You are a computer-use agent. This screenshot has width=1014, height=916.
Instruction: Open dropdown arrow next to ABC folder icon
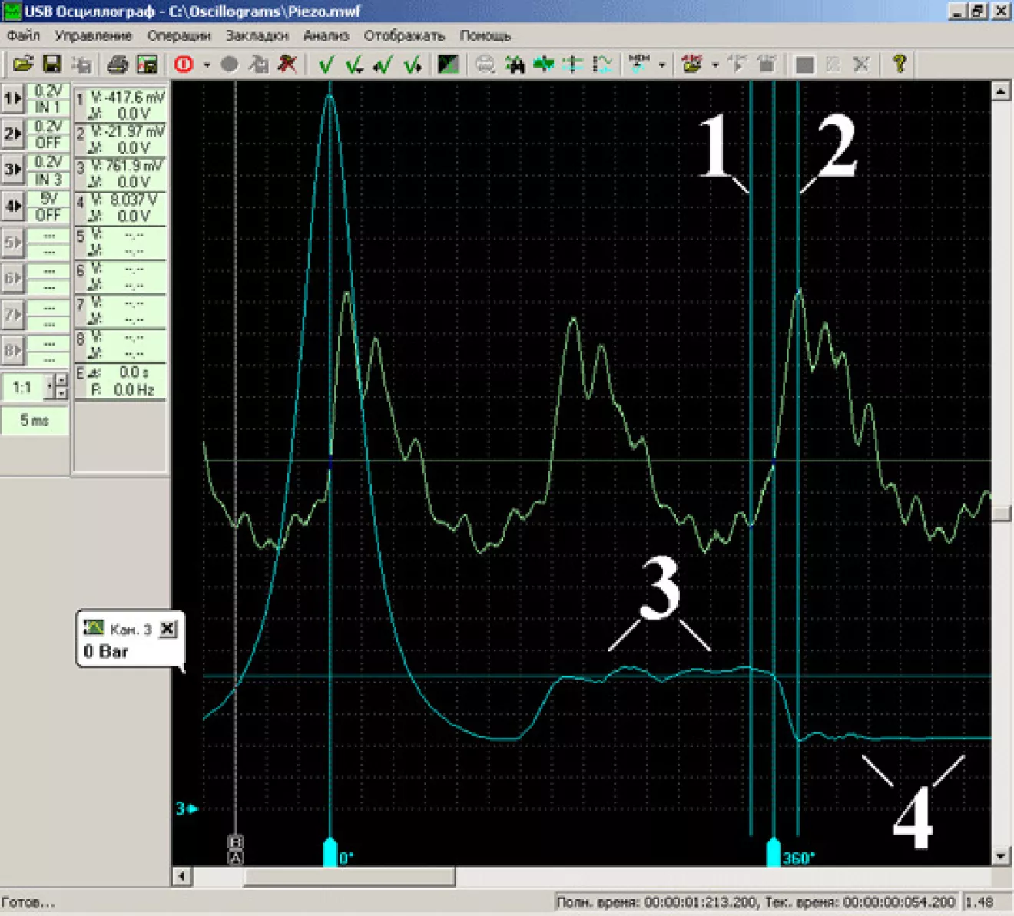click(x=714, y=65)
